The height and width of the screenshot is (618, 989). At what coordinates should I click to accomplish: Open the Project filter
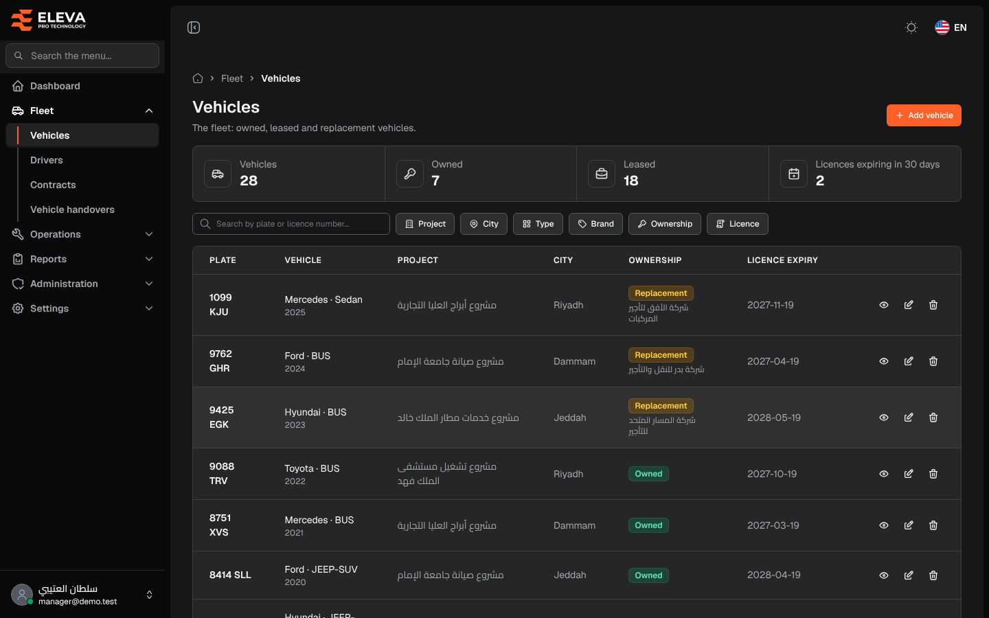pyautogui.click(x=425, y=224)
